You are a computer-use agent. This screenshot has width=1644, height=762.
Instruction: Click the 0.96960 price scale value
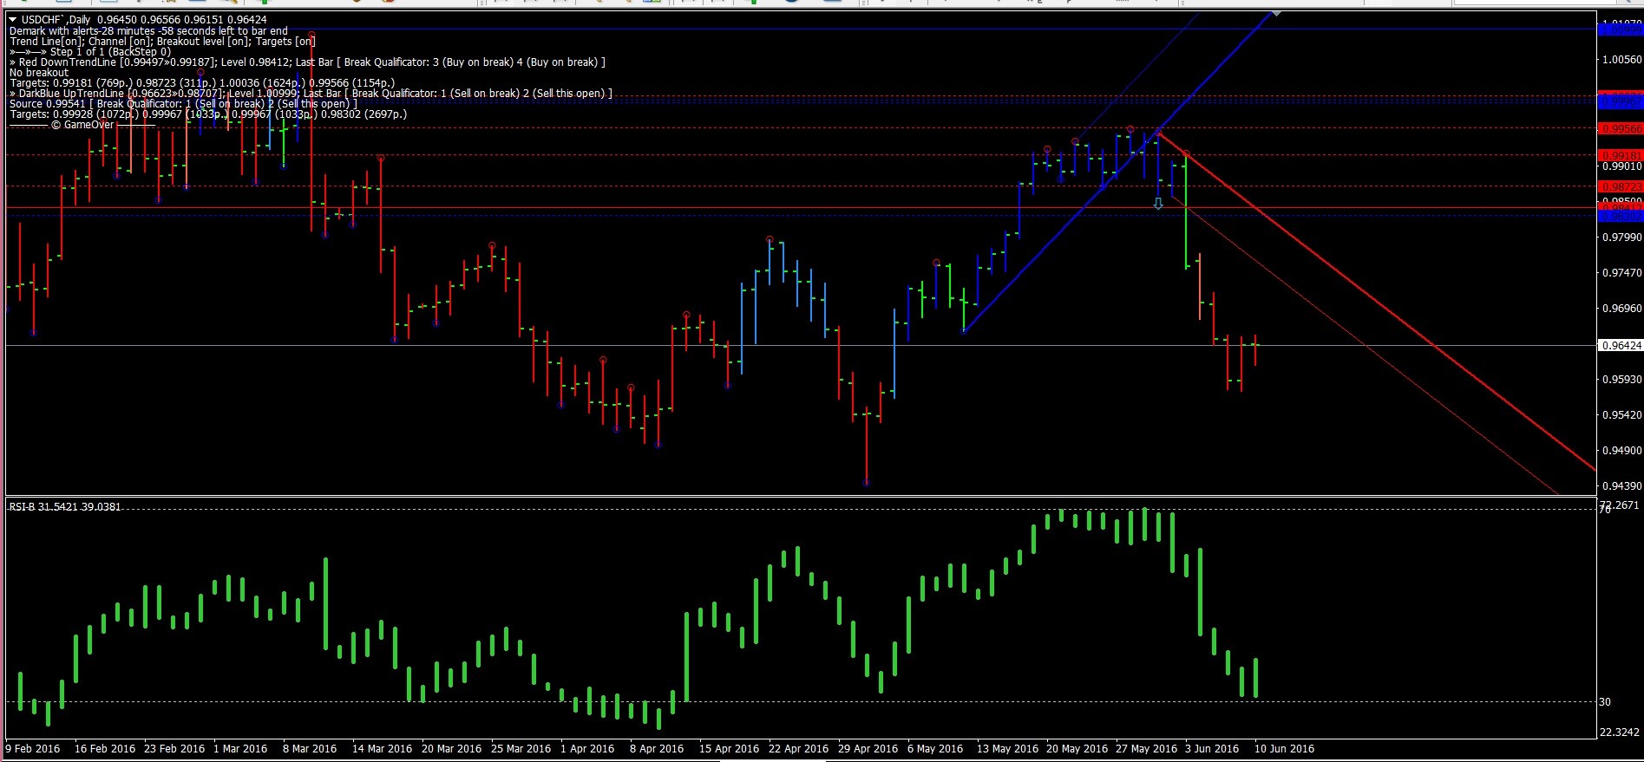point(1621,308)
